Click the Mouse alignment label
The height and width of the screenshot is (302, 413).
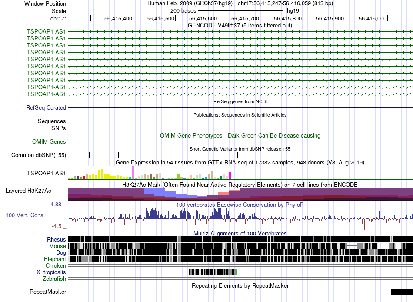tap(57, 246)
